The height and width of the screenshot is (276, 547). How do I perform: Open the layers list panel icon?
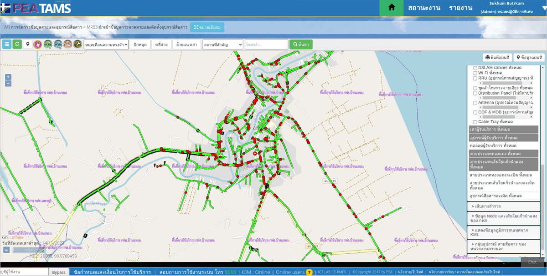6,44
